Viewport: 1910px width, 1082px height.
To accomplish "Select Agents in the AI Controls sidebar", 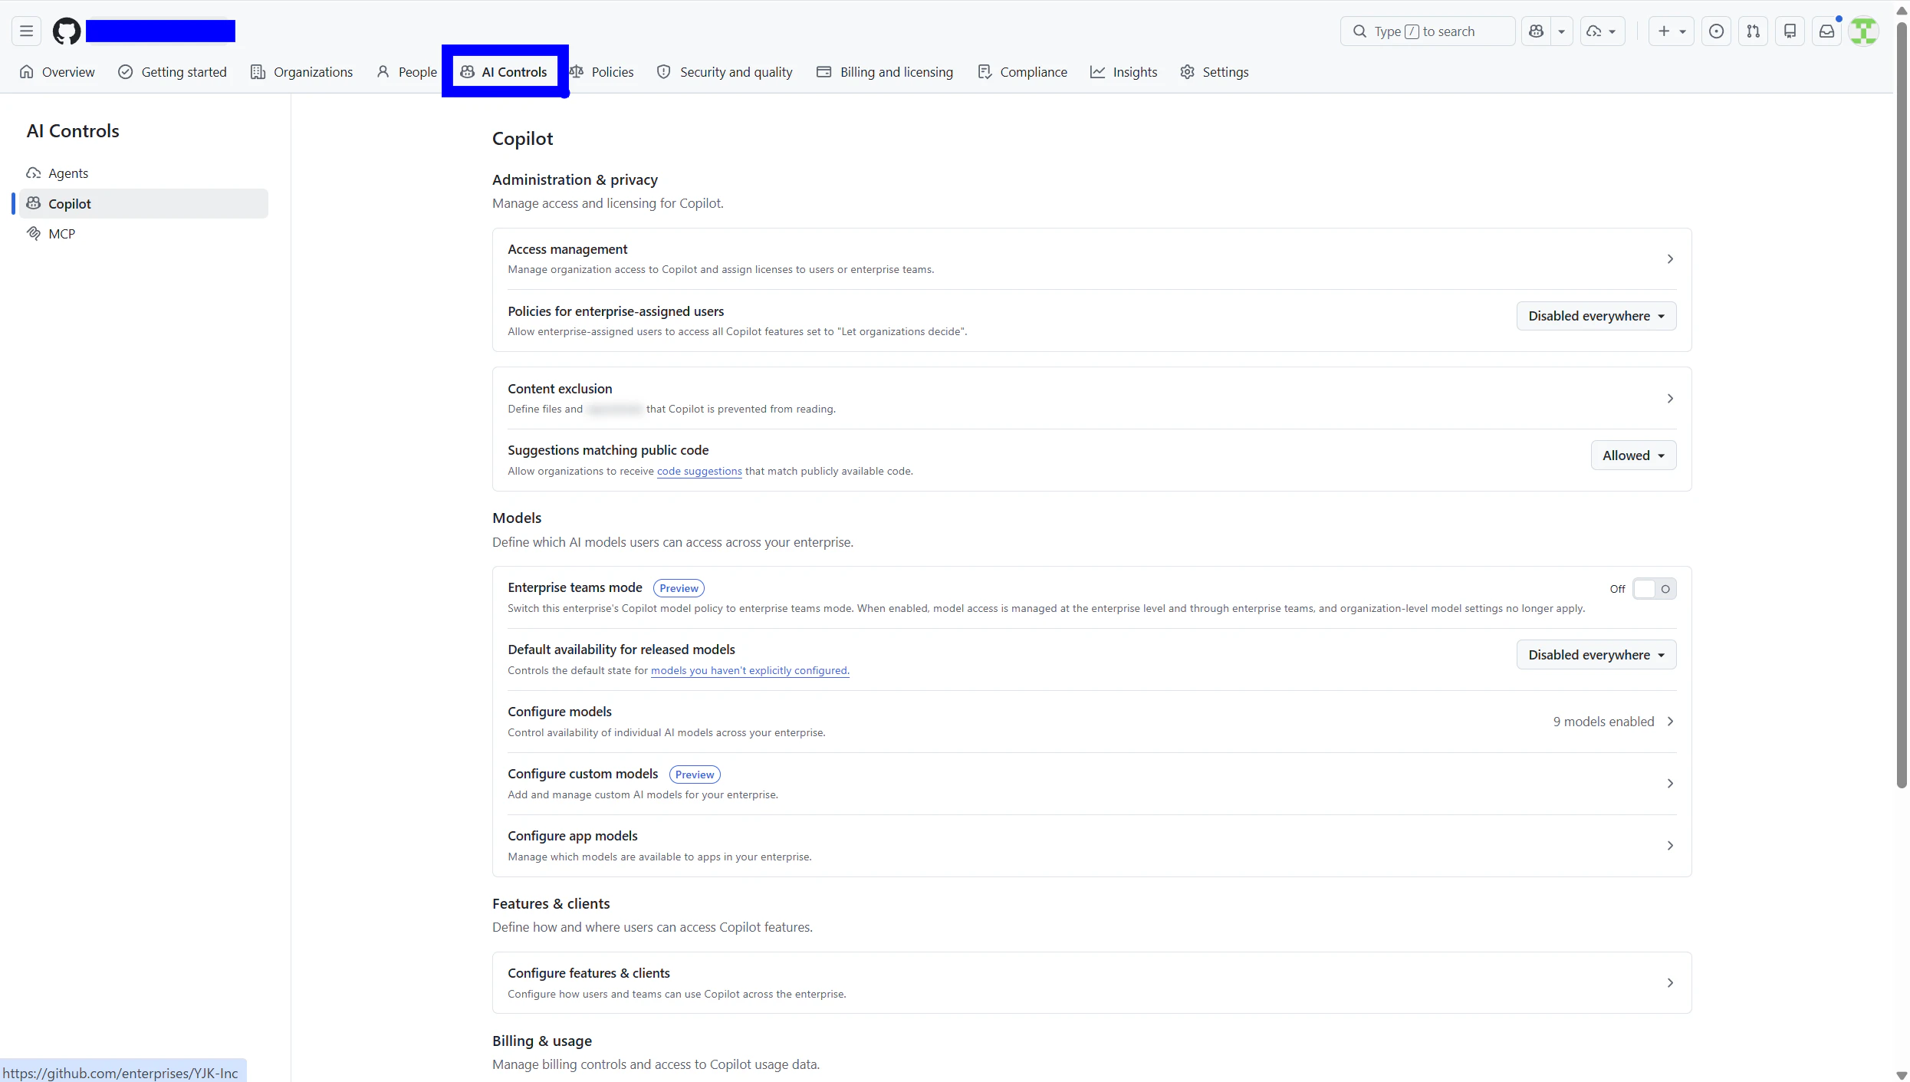I will pyautogui.click(x=144, y=173).
